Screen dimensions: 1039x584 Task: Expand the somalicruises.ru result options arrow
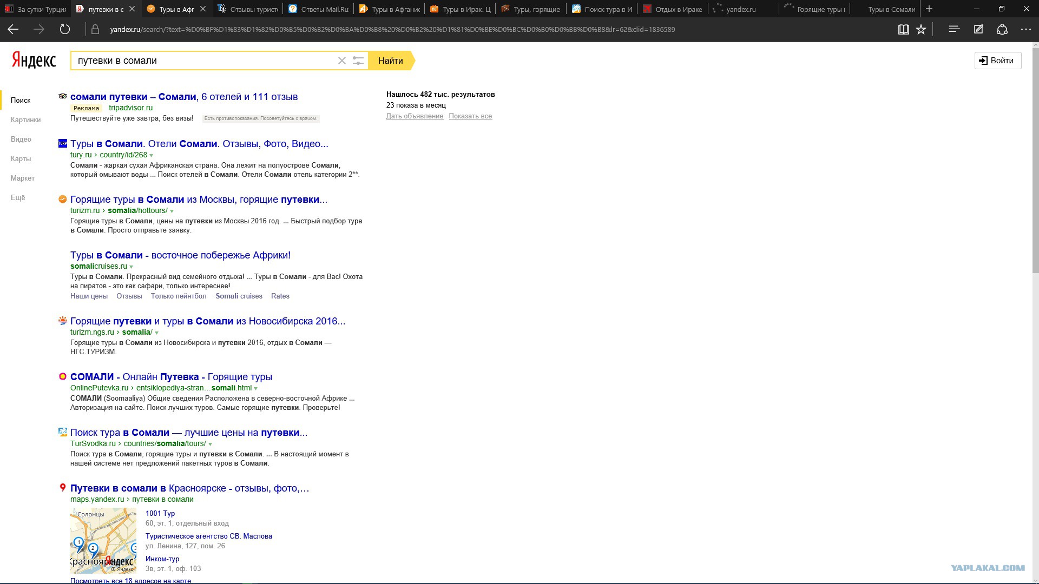tap(131, 267)
